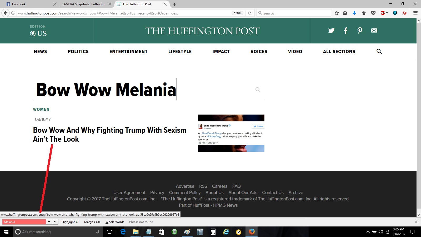Expand the ALL SECTIONS menu
The width and height of the screenshot is (421, 237).
[339, 52]
